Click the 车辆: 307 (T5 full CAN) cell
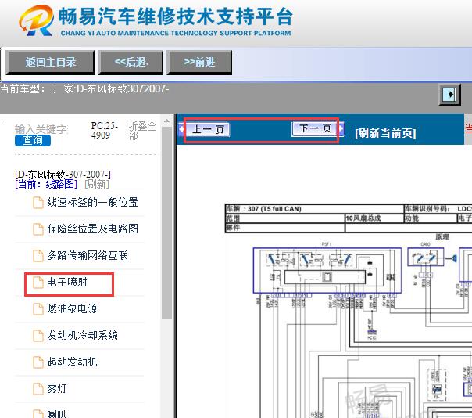The image size is (472, 418). pos(315,209)
